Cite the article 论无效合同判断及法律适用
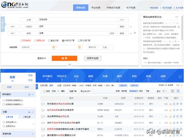Screen dimensions: 184x138 point(181,110)
